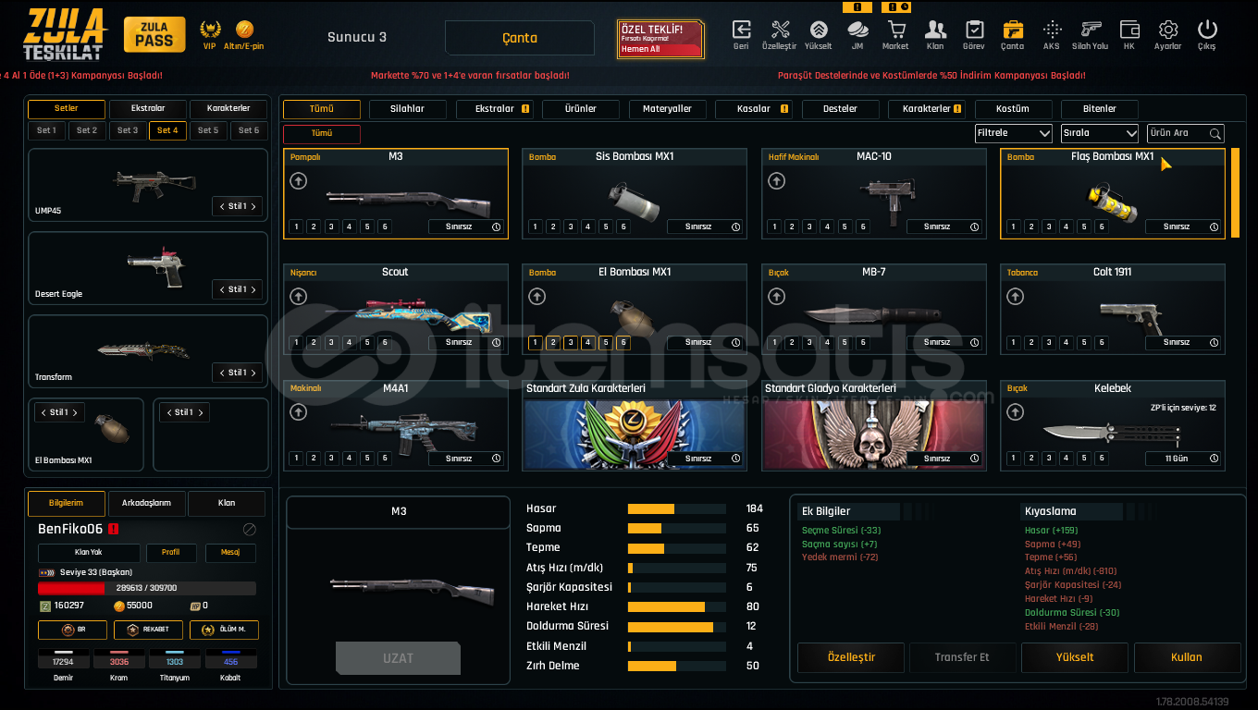Click upgrade arrow on Colt 1911 card

[x=1015, y=297]
